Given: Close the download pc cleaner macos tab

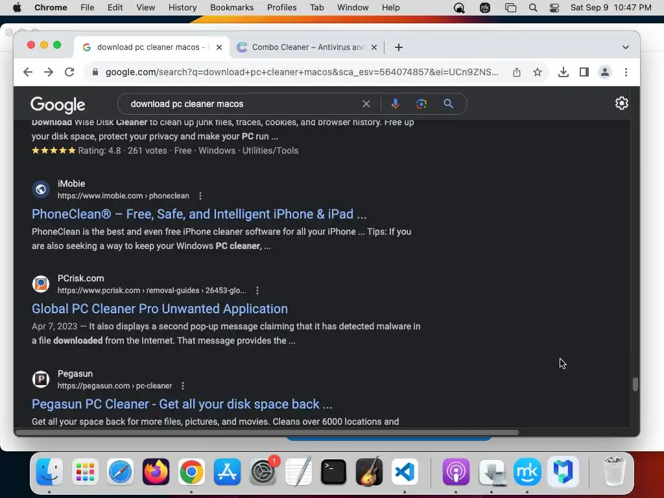Looking at the screenshot, I should tap(219, 47).
